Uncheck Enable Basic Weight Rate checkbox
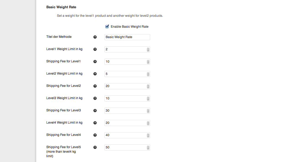The height and width of the screenshot is (162, 304). coord(107,27)
